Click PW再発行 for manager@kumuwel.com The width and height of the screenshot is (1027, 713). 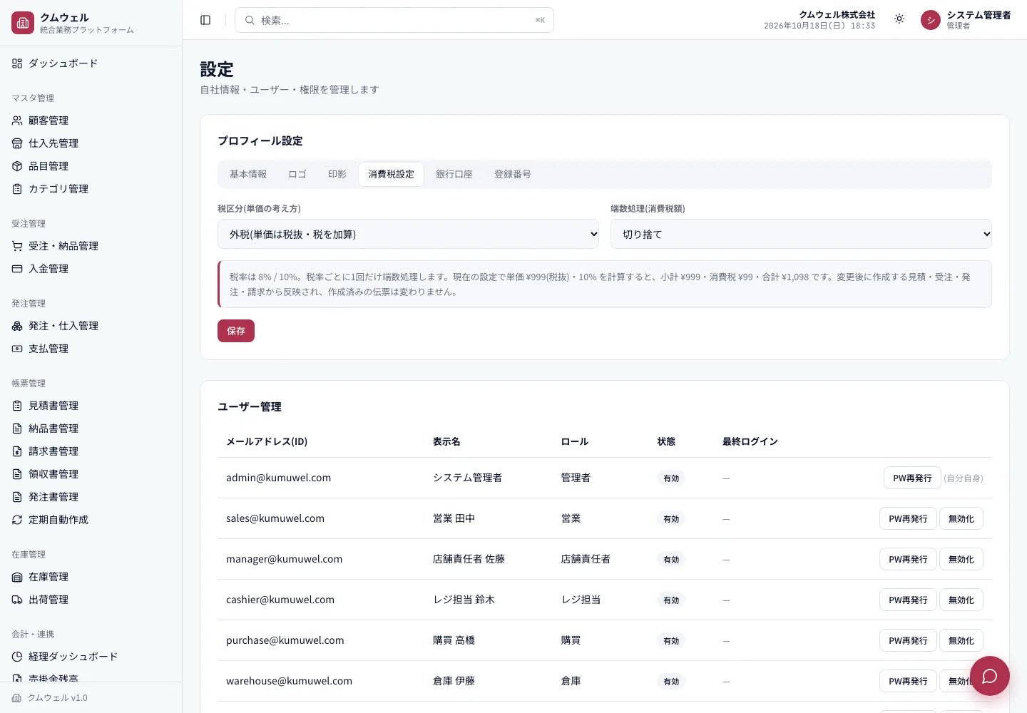click(x=908, y=559)
